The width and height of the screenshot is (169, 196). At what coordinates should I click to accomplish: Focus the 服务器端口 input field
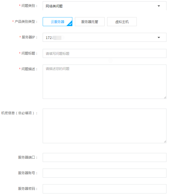(105, 158)
